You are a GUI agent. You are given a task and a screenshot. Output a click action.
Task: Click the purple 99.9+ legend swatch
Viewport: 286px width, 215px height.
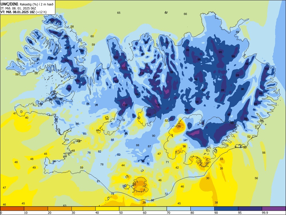coord(274,209)
